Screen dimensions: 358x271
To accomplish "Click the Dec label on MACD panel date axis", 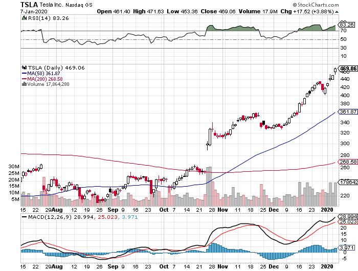I will click(x=274, y=267).
